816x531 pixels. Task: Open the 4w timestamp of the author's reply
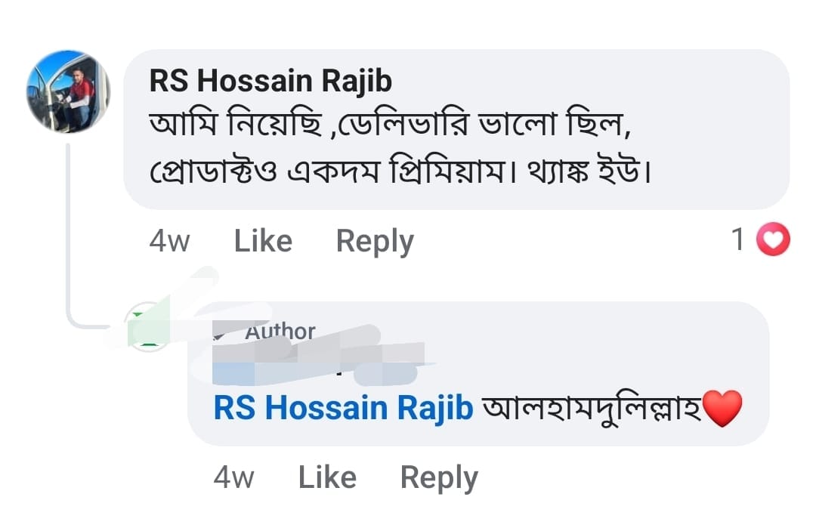pyautogui.click(x=233, y=477)
